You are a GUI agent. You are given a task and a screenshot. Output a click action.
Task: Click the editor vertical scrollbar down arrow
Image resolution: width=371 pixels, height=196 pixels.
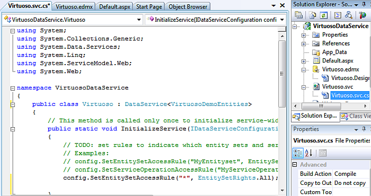[282, 190]
